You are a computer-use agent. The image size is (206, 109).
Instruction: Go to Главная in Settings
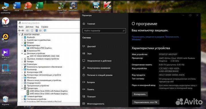click(89, 24)
